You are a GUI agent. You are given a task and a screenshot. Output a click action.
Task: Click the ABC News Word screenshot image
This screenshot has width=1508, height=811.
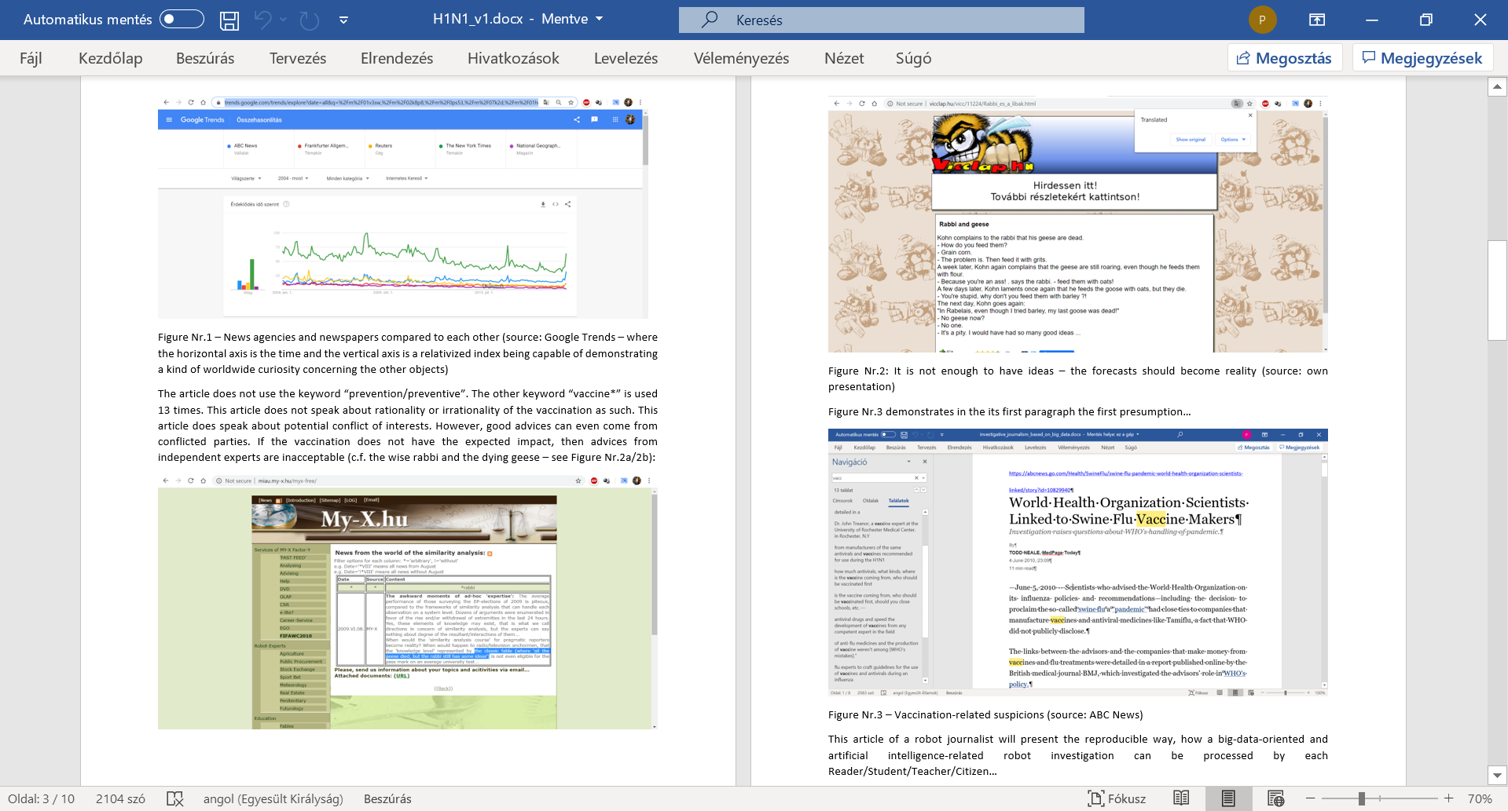[x=1078, y=562]
